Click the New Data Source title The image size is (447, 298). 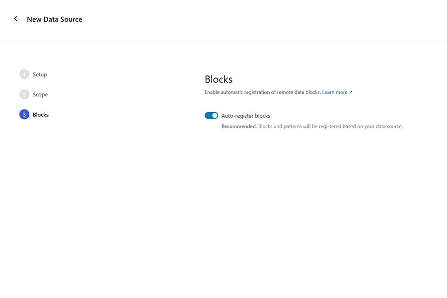[54, 19]
